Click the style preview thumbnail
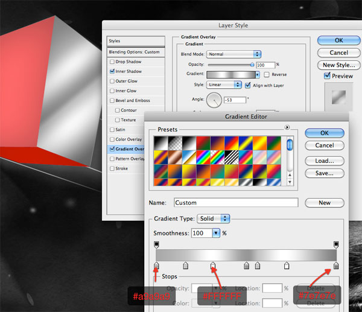362x312 pixels. [x=338, y=97]
